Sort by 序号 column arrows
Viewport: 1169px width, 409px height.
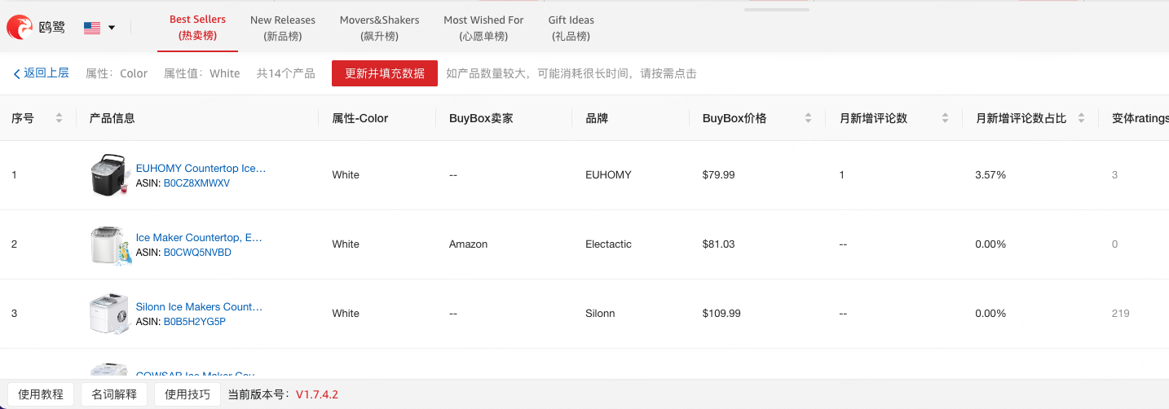coord(59,118)
